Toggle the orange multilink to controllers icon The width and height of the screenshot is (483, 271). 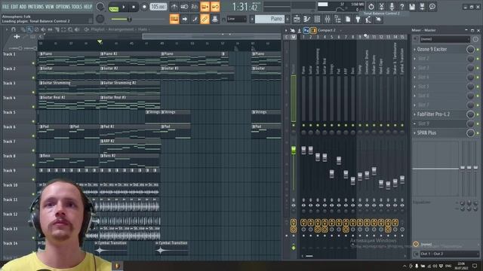205,19
